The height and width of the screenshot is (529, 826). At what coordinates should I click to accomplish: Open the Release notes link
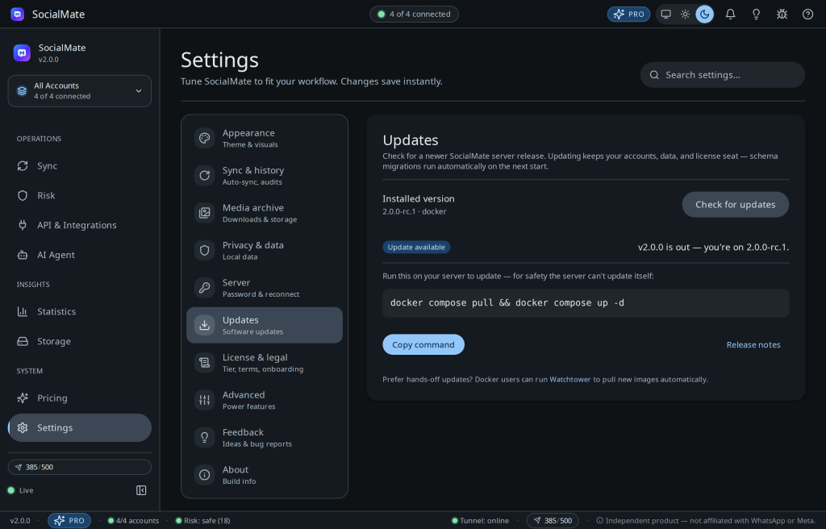753,344
